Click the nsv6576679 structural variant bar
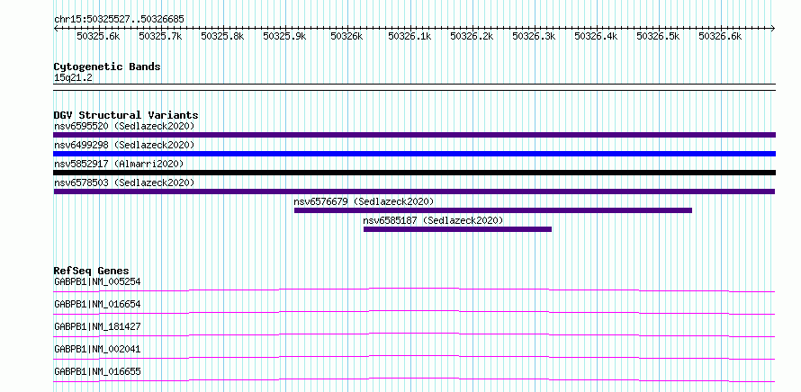Screen dimensions: 801x392 [493, 210]
